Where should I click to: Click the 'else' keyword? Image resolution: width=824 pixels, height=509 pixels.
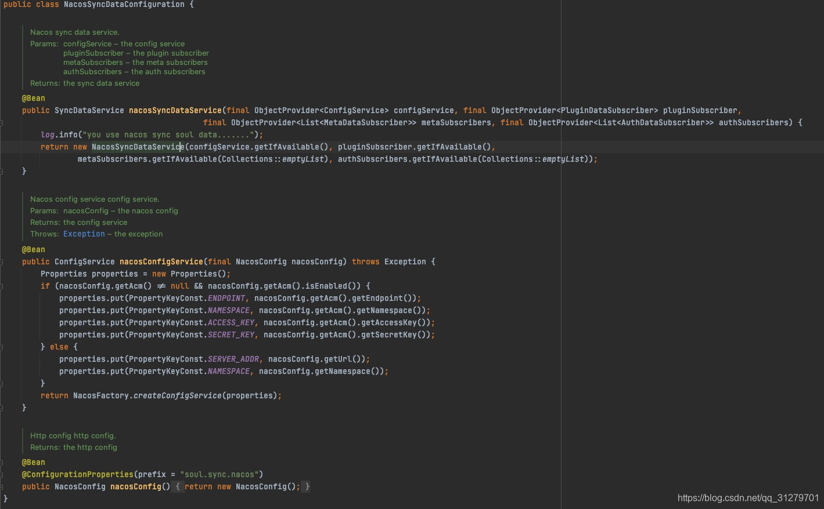[59, 347]
